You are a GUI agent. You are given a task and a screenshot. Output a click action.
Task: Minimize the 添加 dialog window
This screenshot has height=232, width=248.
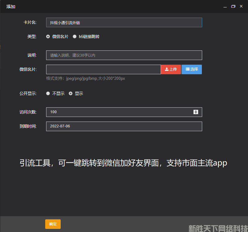(x=225, y=6)
